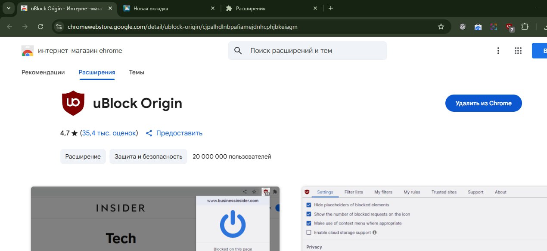
Task: Click About tab in dashboard preview
Action: [x=500, y=192]
